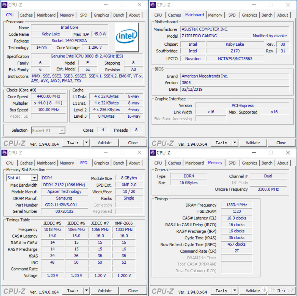297x296 pixels.
Task: Click the BIOS Version field 3805
Action: 235,83
